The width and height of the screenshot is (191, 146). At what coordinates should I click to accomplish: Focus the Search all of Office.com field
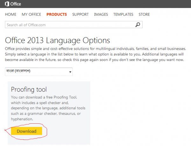pyautogui.click(x=68, y=25)
